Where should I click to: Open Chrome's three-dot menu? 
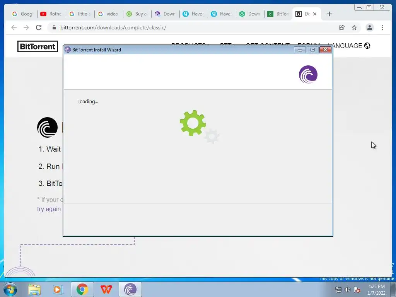point(382,27)
